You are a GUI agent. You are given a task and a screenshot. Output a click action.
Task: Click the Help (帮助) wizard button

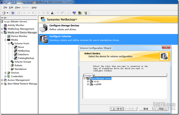(x=161, y=109)
